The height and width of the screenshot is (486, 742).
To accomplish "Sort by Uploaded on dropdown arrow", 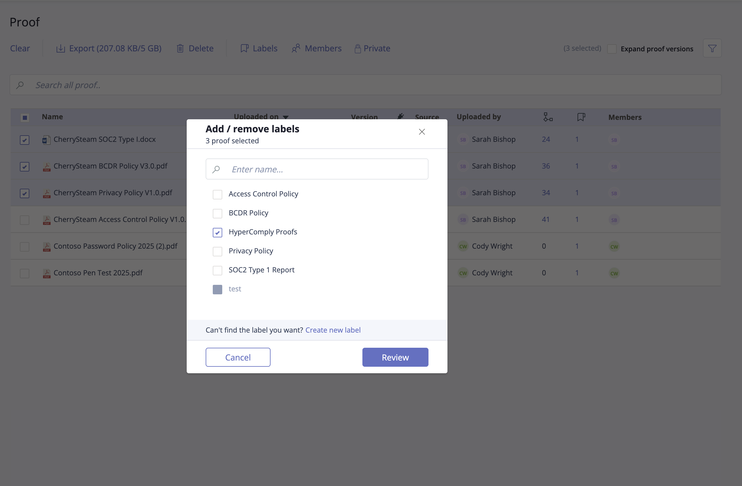I will [286, 117].
